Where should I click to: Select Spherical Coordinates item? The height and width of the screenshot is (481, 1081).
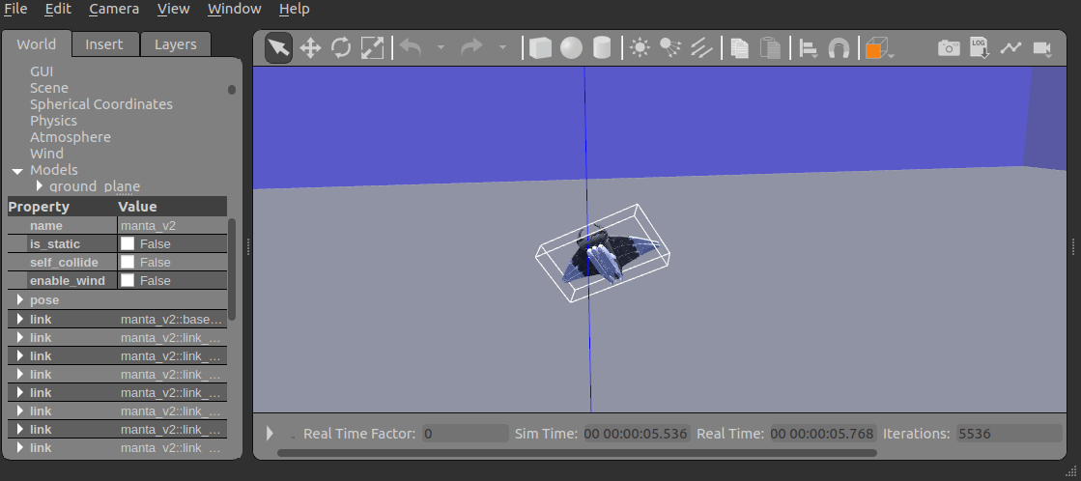(x=101, y=104)
